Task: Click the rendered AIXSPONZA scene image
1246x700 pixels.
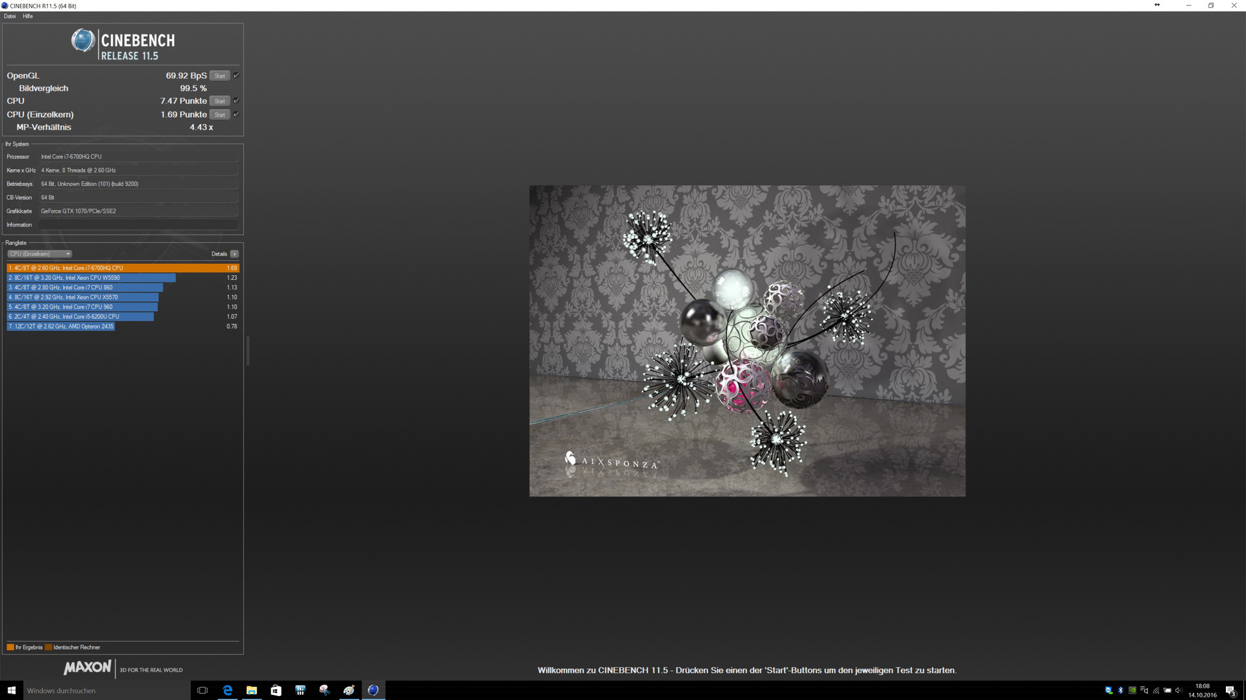Action: tap(747, 341)
